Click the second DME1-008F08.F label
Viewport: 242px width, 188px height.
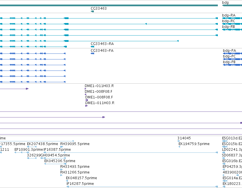tap(99, 97)
